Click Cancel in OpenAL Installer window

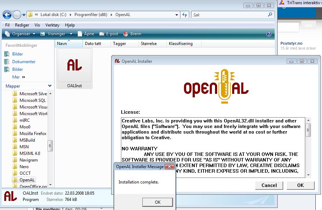tap(269, 186)
